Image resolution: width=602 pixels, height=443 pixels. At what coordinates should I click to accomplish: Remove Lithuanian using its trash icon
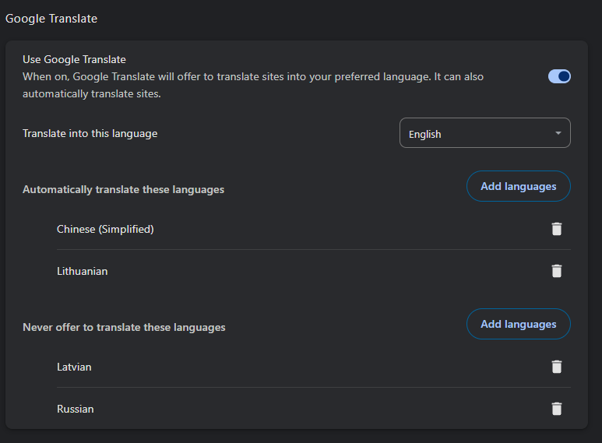(x=556, y=271)
